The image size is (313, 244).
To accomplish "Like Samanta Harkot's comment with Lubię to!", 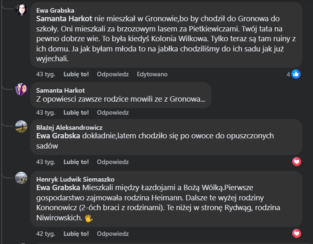I will (76, 112).
